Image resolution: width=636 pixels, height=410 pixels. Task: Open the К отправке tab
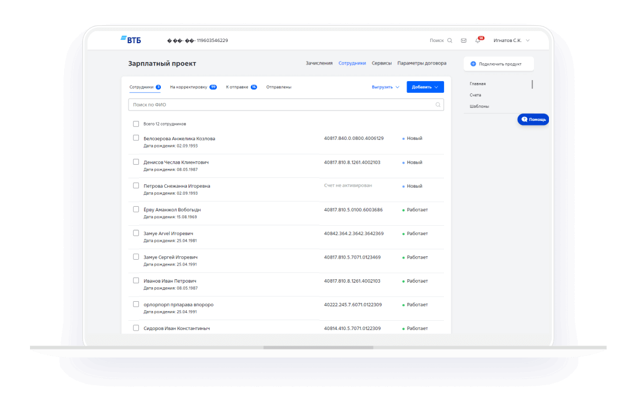[237, 87]
